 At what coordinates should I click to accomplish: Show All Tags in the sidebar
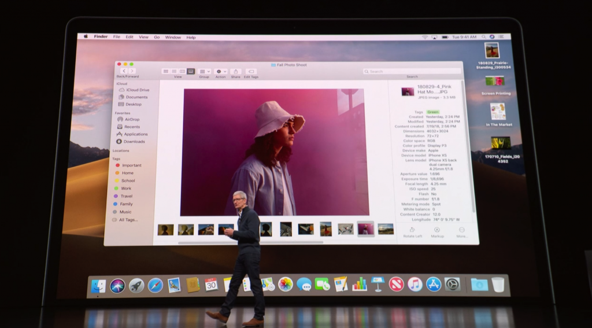pos(128,220)
